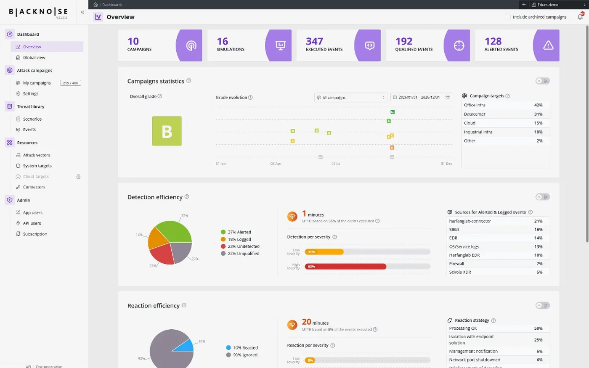Toggle the Detection efficiency view switch
589x368 pixels.
(x=543, y=197)
